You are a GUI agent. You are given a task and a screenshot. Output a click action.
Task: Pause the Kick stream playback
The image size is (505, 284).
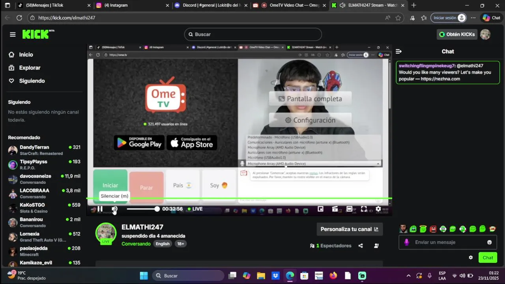(100, 209)
